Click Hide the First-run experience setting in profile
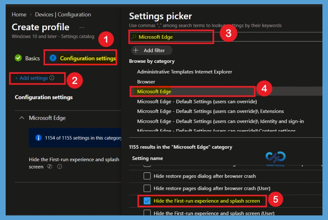This screenshot has width=328, height=220. click(74, 163)
